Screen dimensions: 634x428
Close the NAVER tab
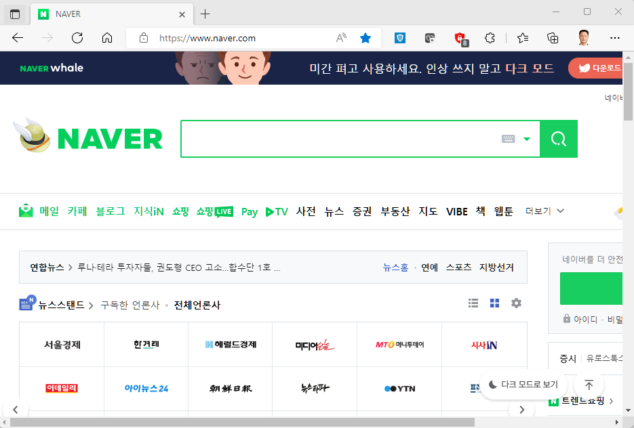point(182,14)
